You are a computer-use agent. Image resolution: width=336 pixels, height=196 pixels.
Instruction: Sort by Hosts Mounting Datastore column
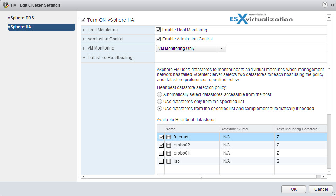point(301,129)
